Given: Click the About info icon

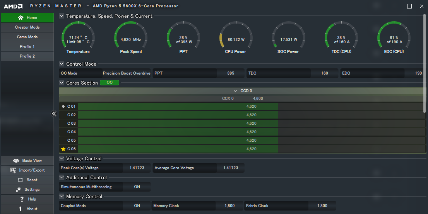Looking at the screenshot, I should click(x=21, y=209).
